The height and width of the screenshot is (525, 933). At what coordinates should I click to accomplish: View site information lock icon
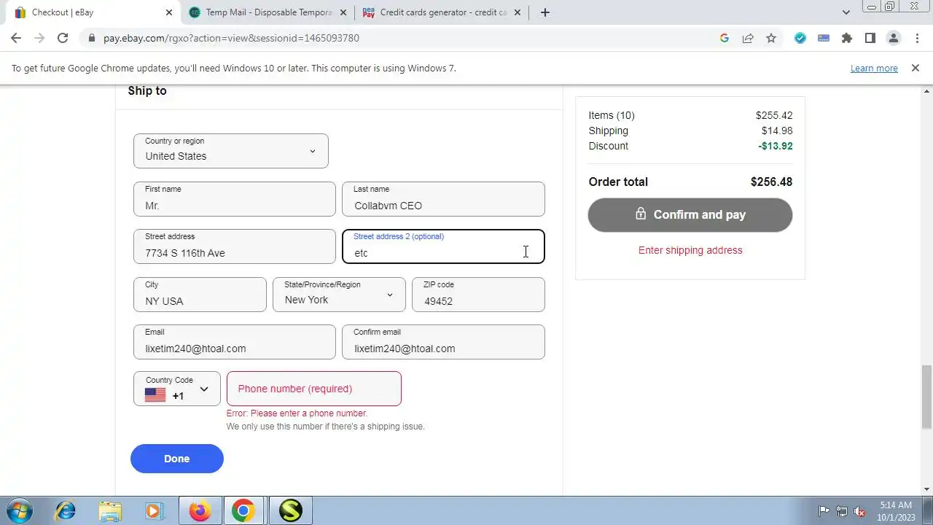click(x=91, y=38)
